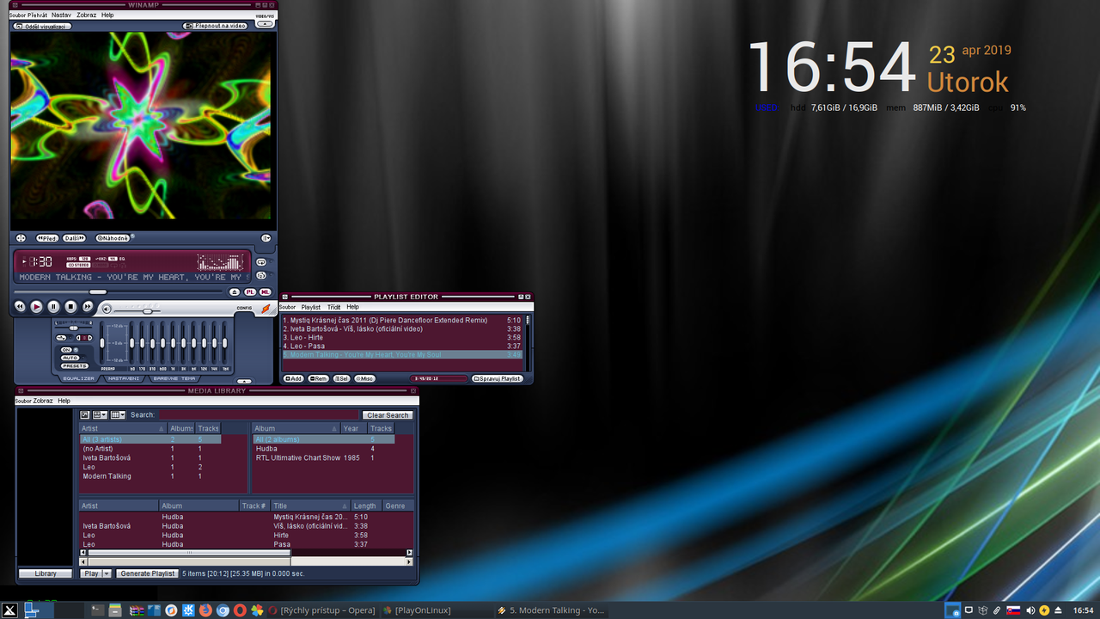The height and width of the screenshot is (619, 1100).
Task: Open Firefox from the taskbar
Action: coord(205,610)
